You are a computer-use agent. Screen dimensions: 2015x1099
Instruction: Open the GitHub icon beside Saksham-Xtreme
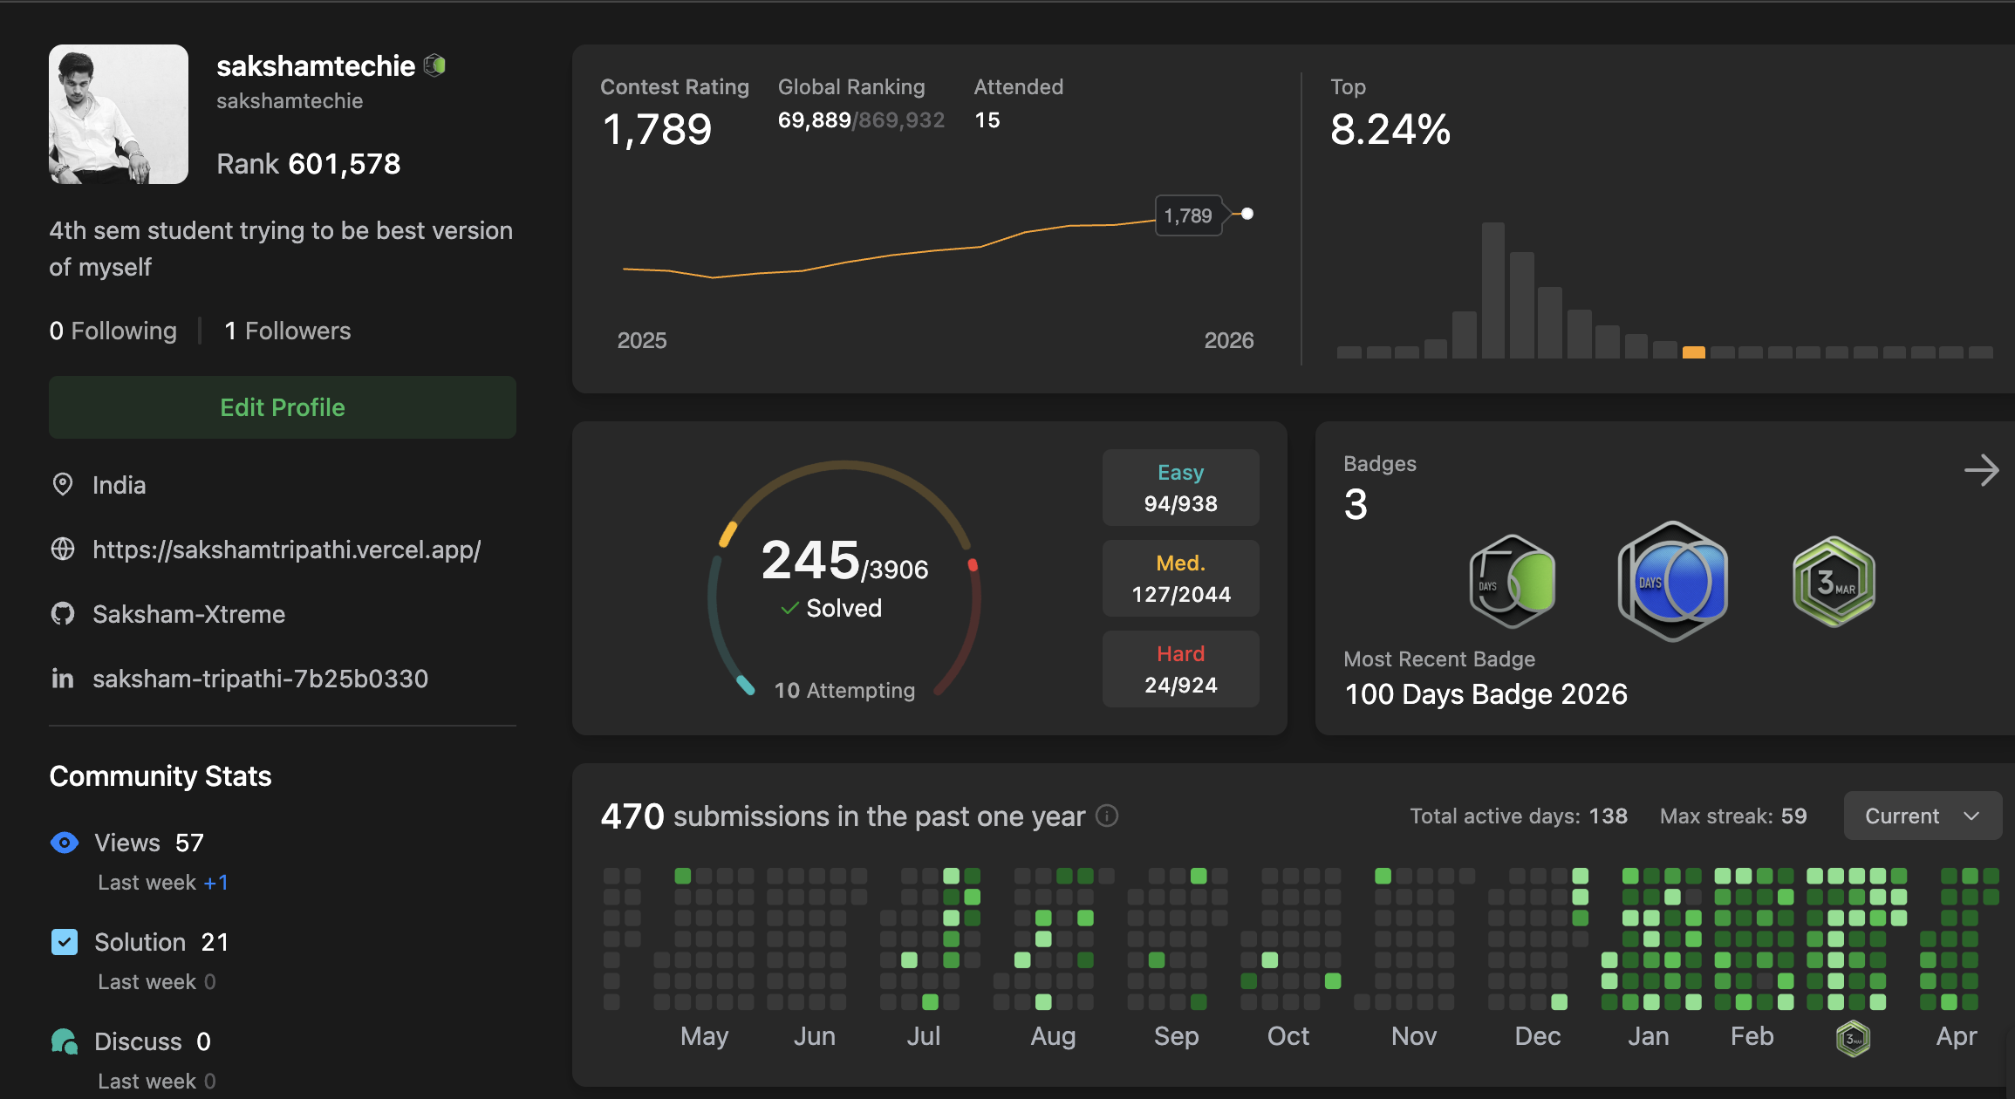tap(63, 614)
